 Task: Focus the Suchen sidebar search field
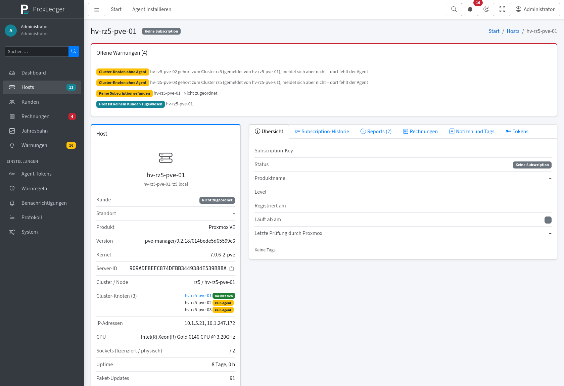point(37,51)
